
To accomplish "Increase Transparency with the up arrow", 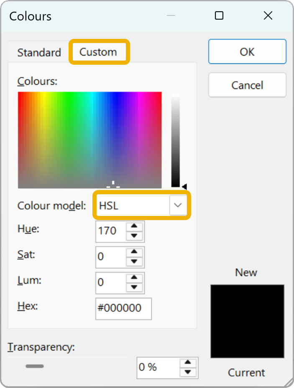I will (188, 363).
